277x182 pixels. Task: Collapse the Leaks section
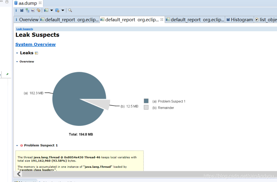tap(17, 53)
